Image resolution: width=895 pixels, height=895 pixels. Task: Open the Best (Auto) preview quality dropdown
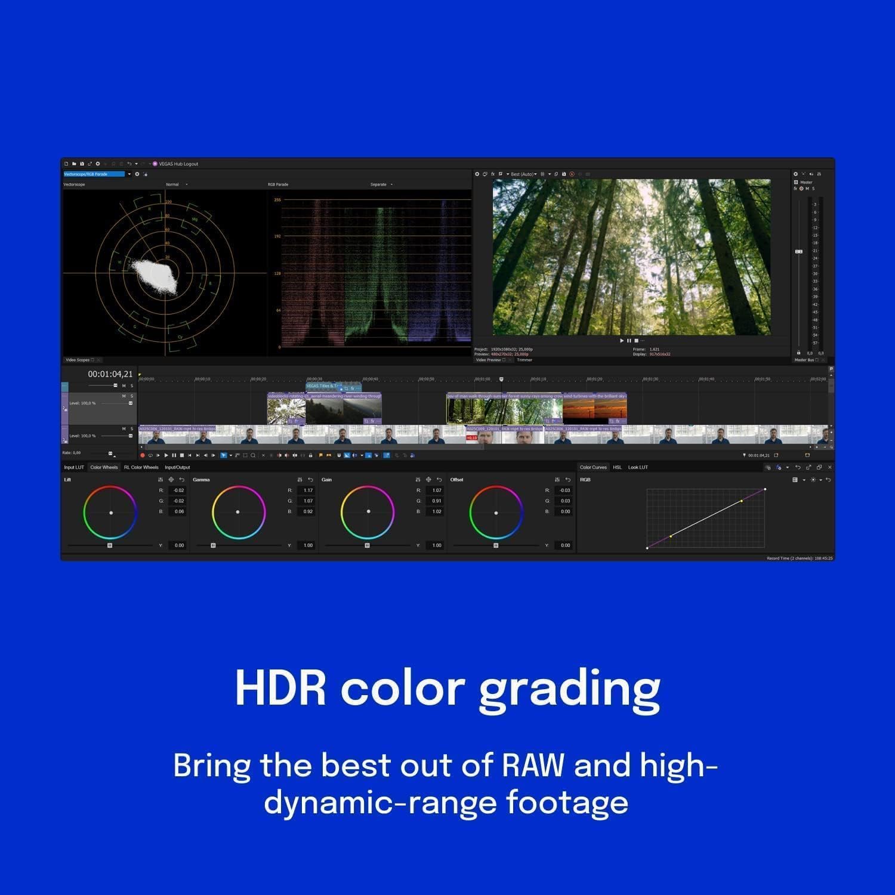(x=523, y=174)
